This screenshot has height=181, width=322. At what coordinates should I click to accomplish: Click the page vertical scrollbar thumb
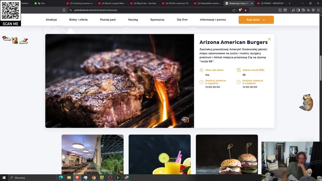[x=321, y=68]
